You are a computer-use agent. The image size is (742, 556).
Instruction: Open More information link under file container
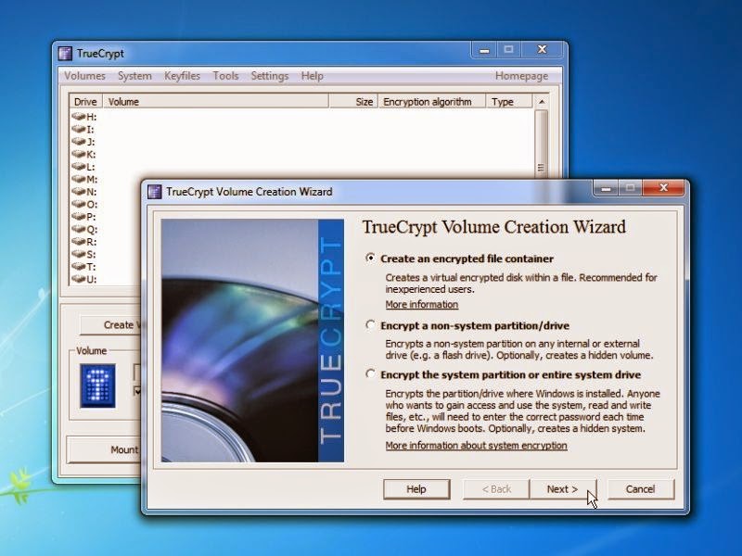pos(422,305)
